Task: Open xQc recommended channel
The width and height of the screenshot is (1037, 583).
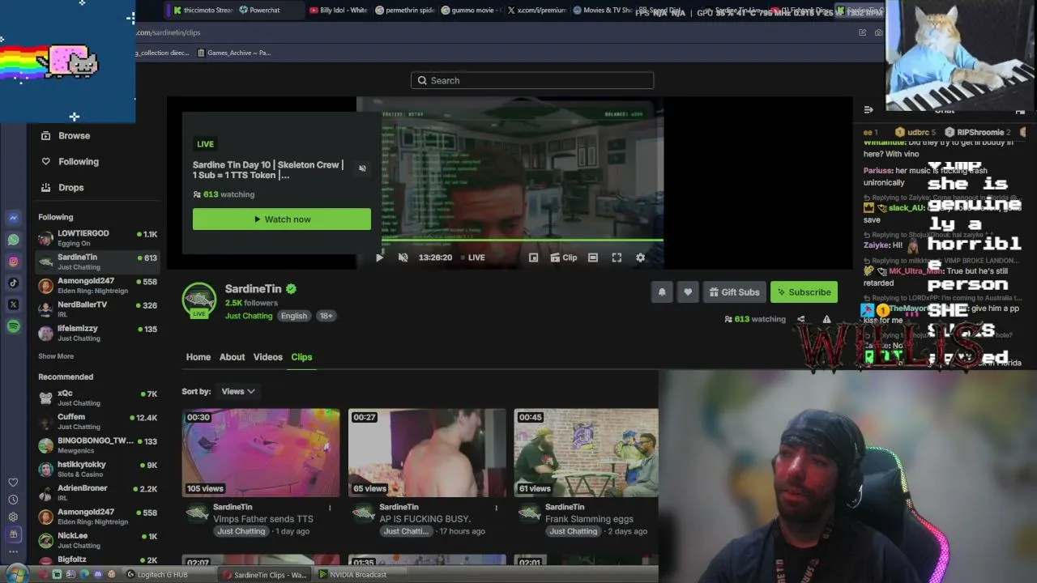Action: [97, 398]
